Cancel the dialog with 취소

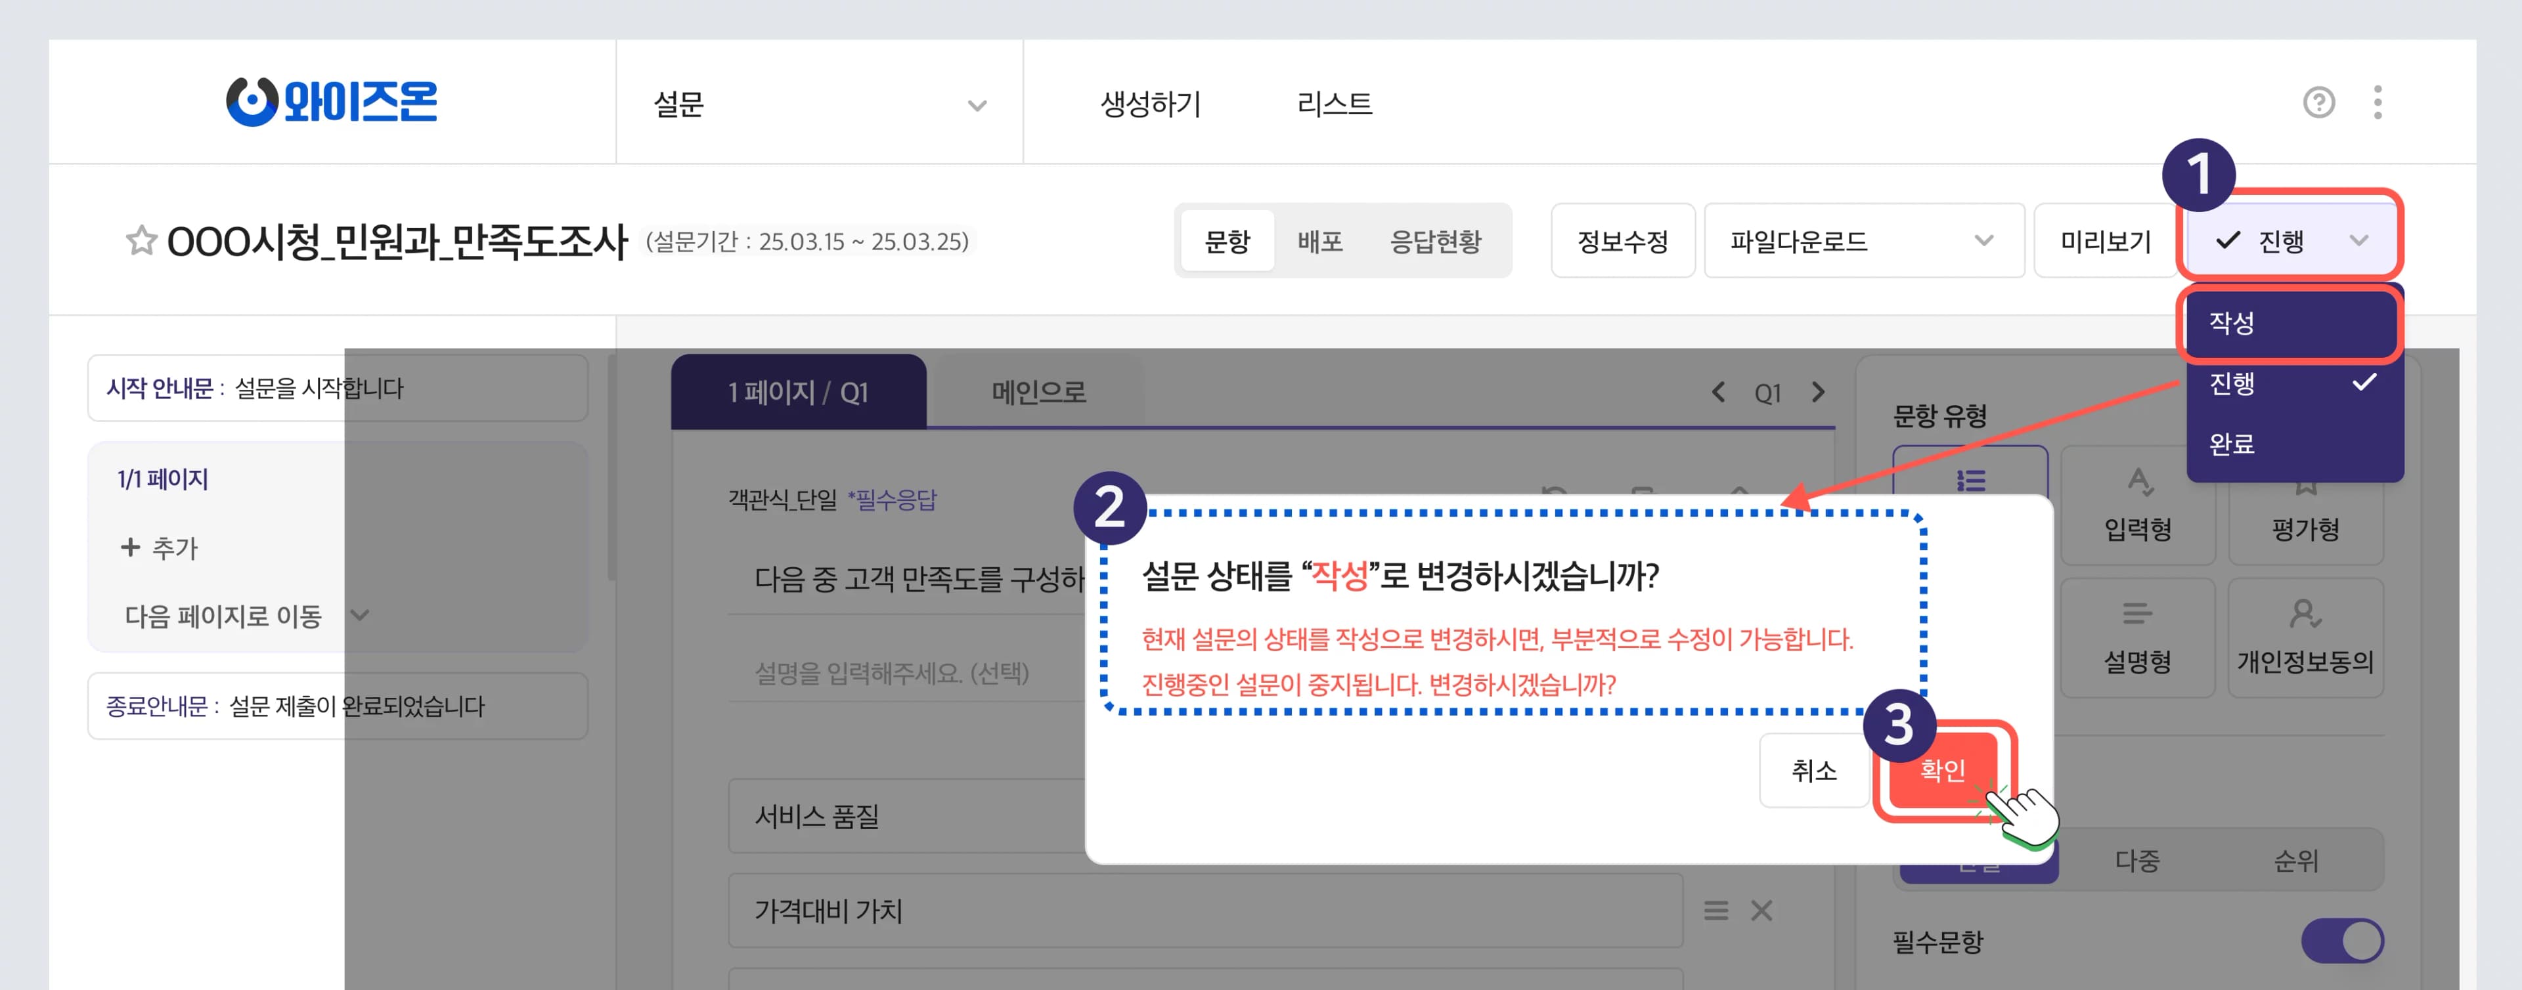pos(1813,771)
